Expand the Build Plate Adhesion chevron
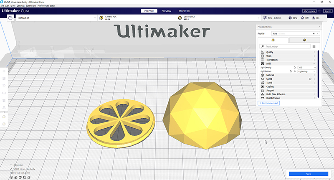The height and width of the screenshot is (180, 334). click(x=314, y=94)
